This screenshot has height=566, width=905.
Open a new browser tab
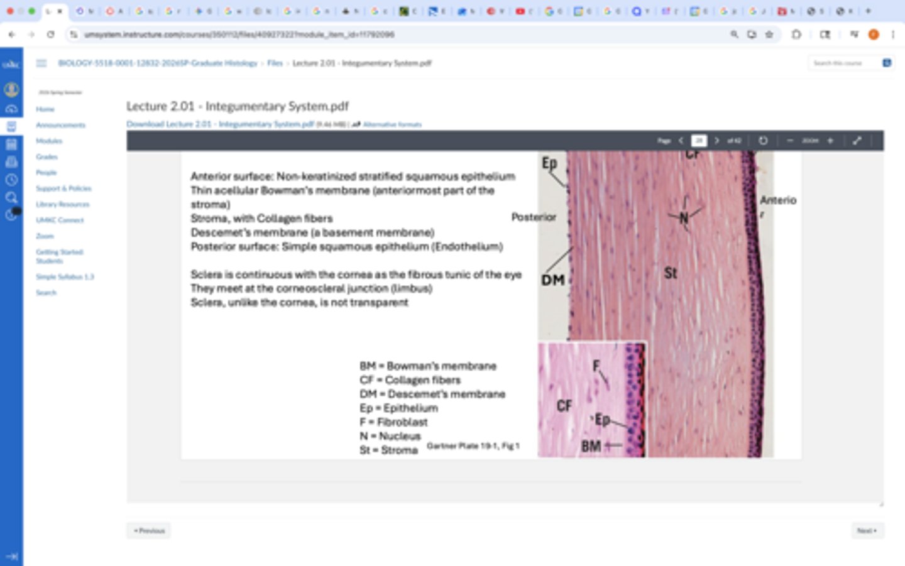869,11
